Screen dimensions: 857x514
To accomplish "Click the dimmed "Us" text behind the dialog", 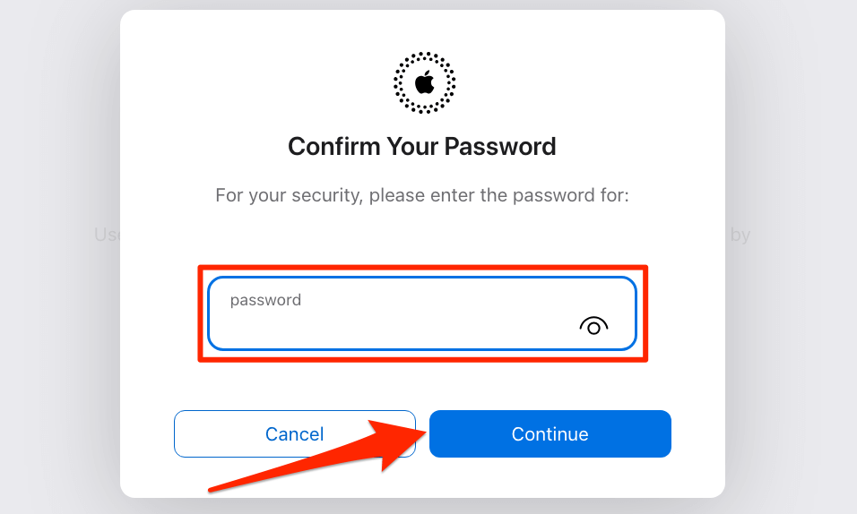I will pos(107,235).
